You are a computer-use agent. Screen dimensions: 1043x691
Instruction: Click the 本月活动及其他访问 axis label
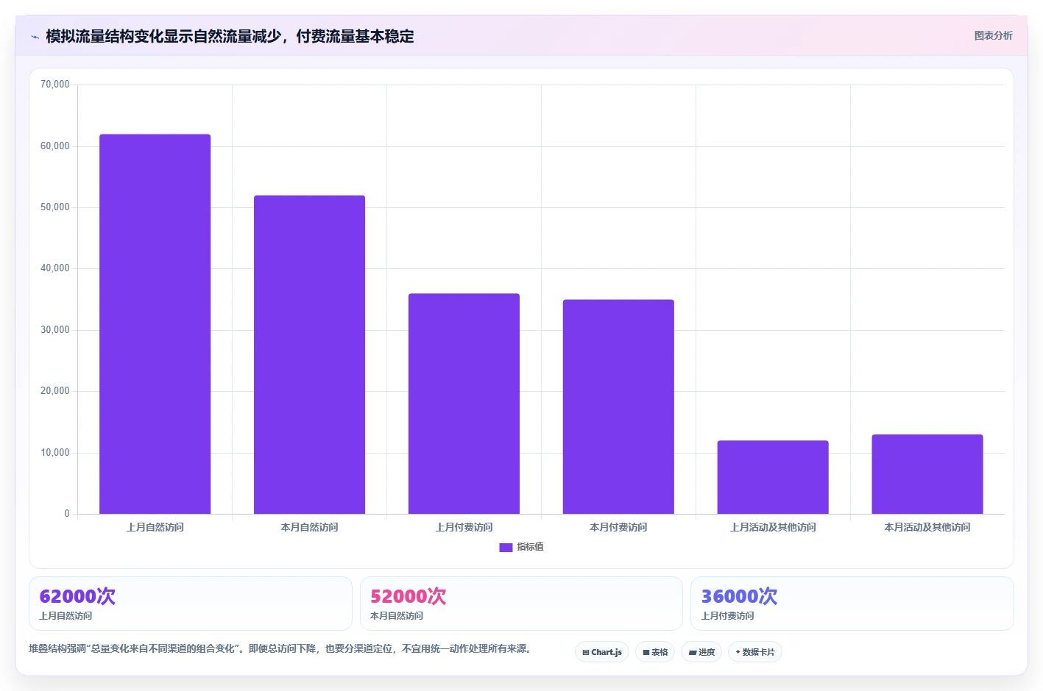(x=927, y=527)
